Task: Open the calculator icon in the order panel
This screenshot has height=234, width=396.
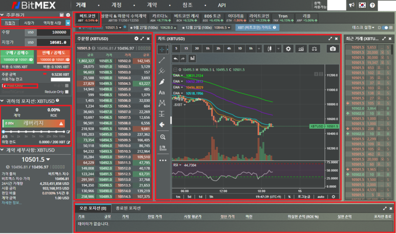Action: (x=61, y=15)
